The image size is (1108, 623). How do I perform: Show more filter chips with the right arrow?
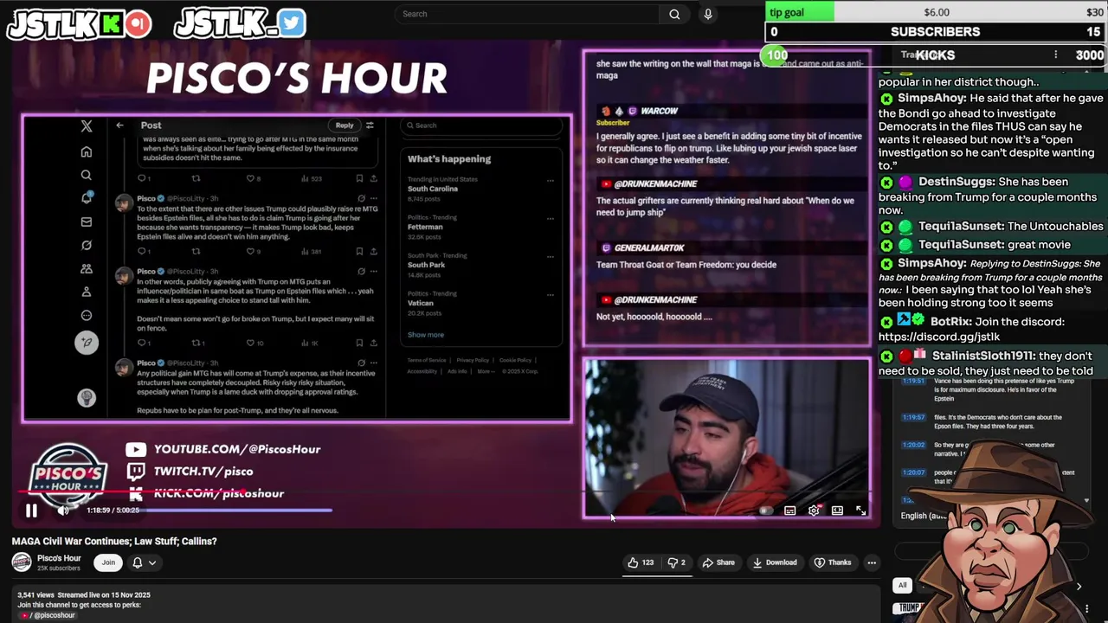click(x=1079, y=586)
